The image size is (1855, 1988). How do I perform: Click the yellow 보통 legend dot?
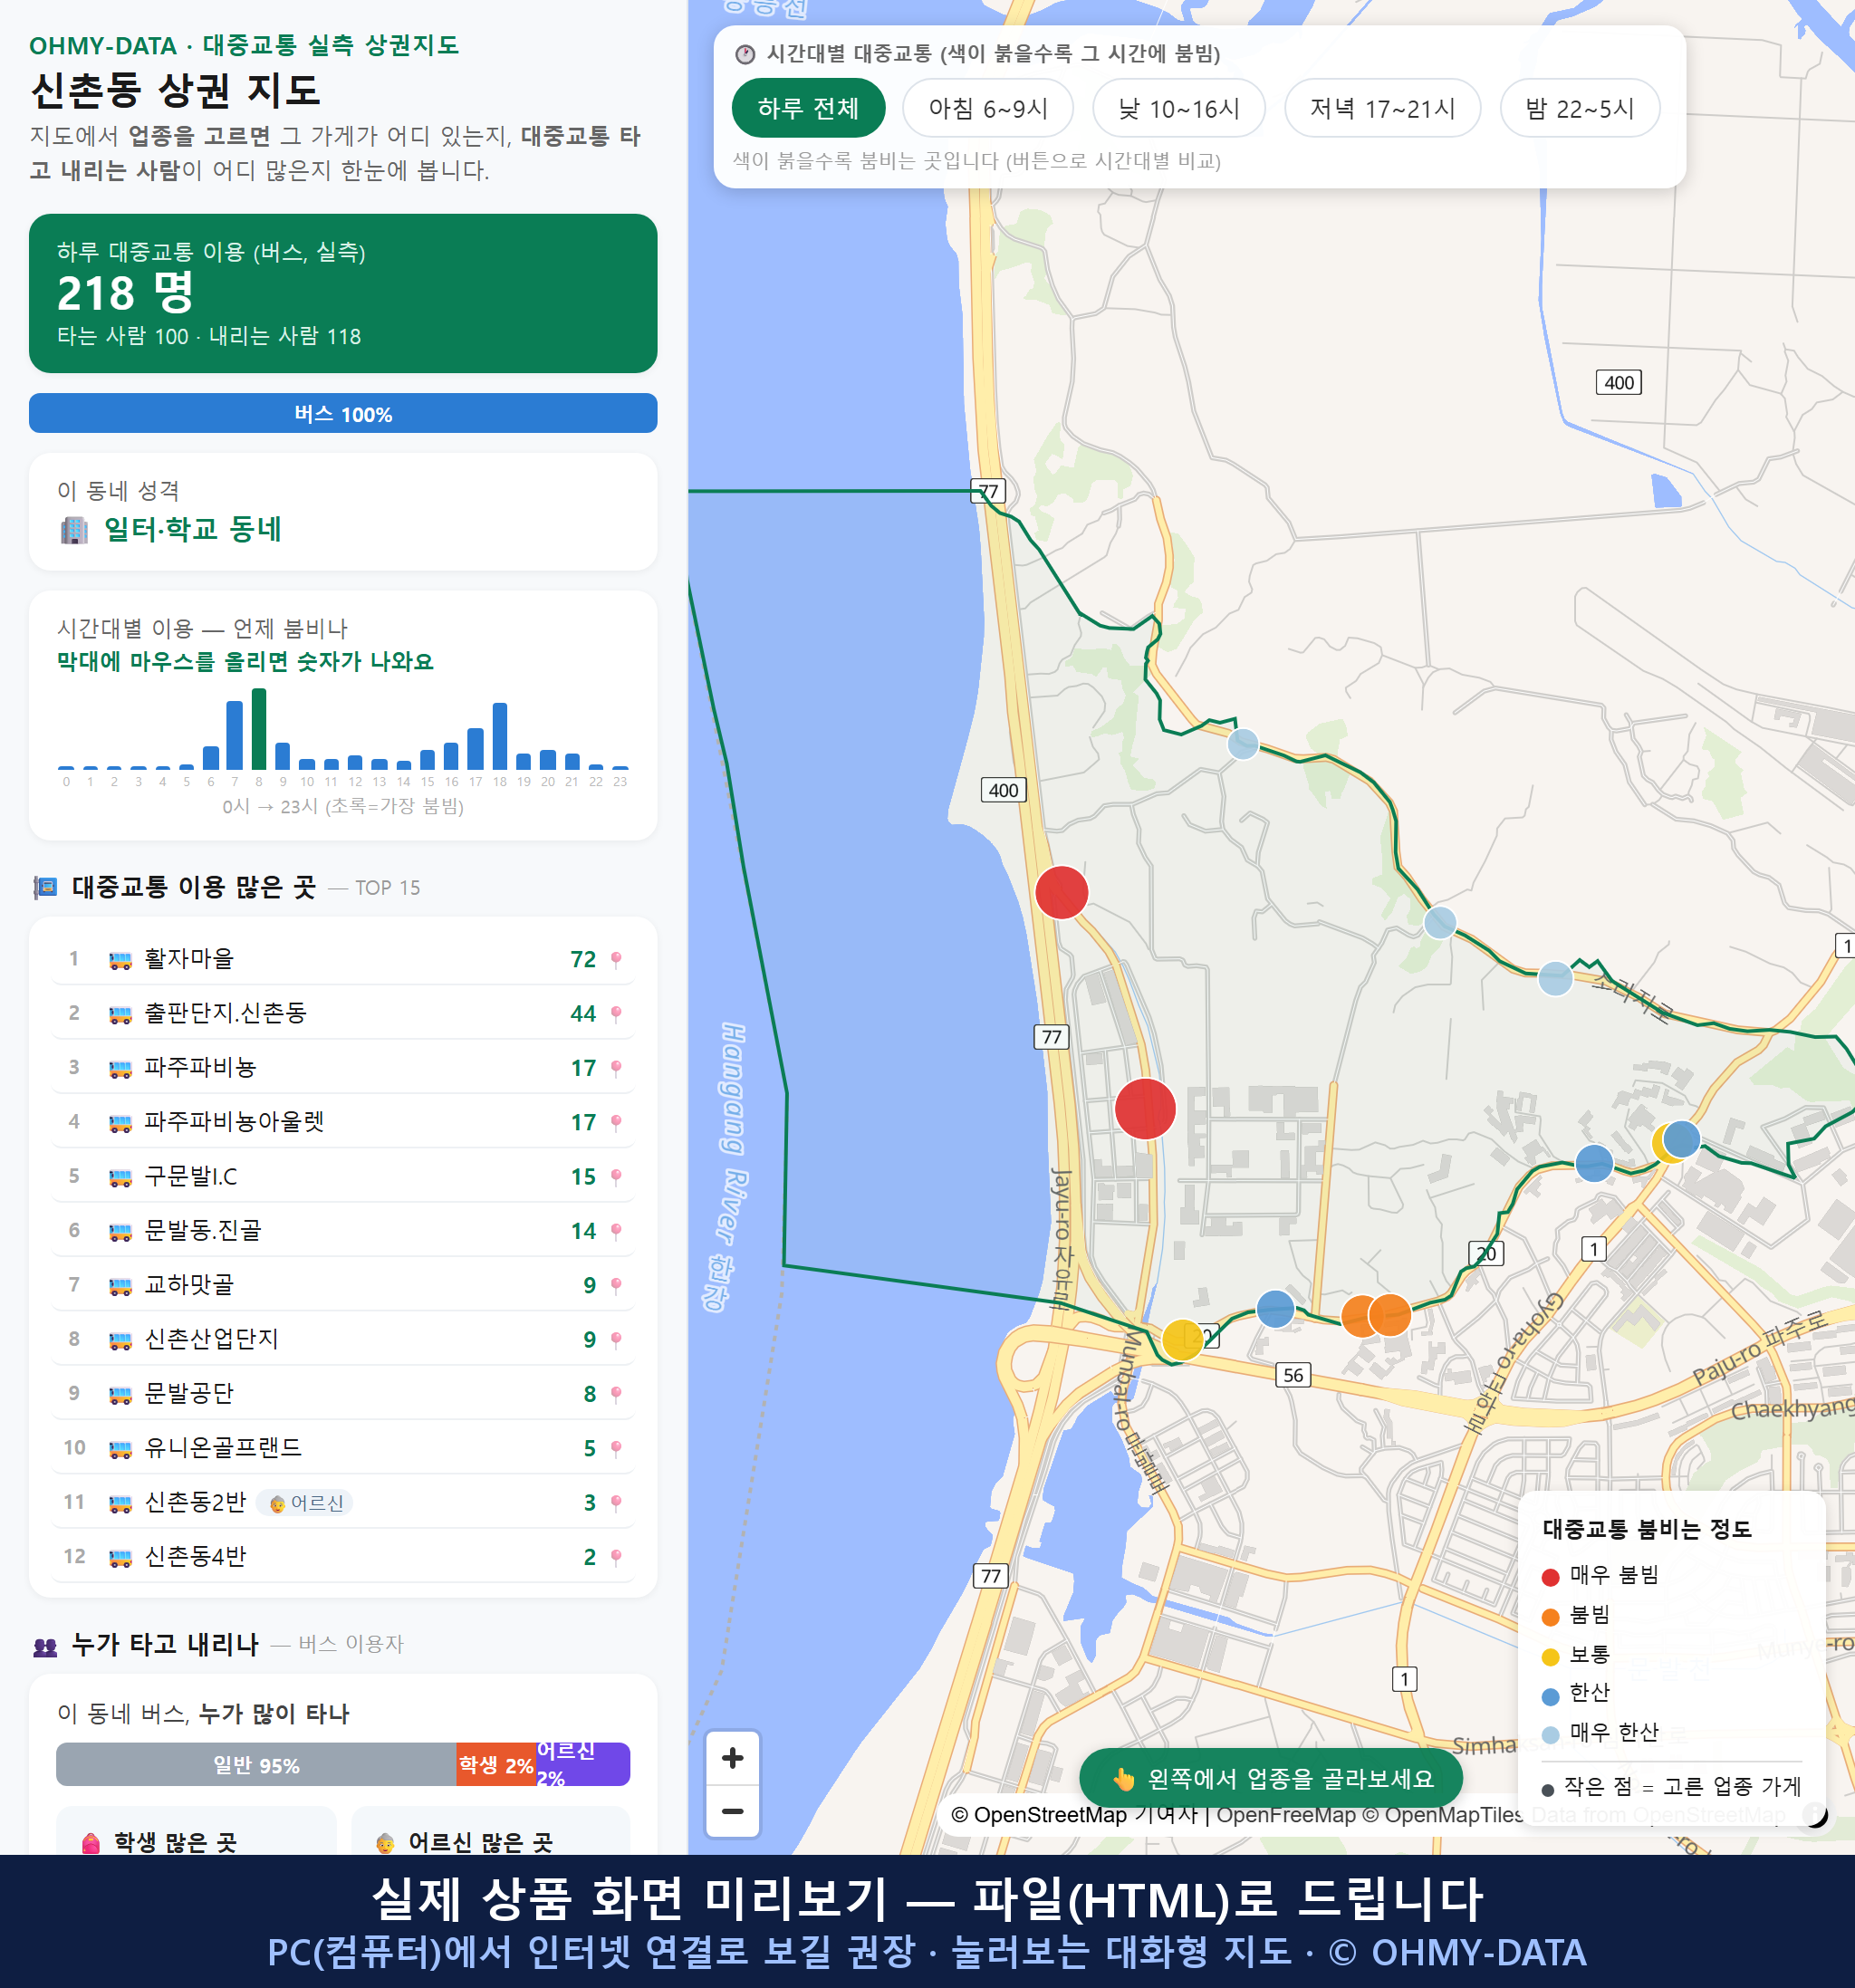pyautogui.click(x=1550, y=1657)
